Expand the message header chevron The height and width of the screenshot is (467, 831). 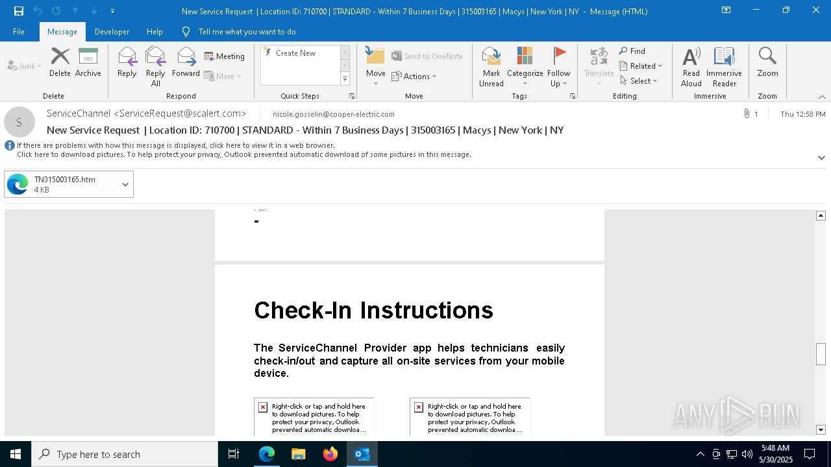tap(821, 158)
